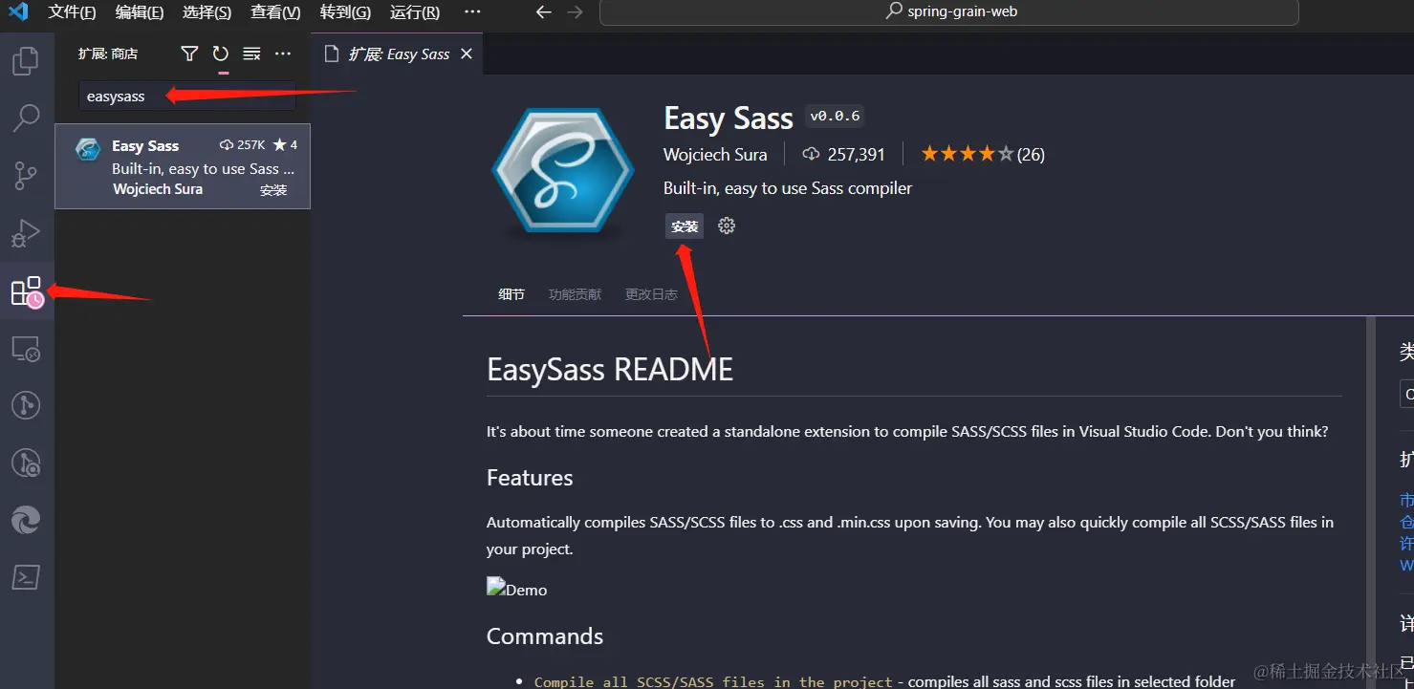Click the Easy Sass hexagon logo on the detail page
Screen dimensions: 1414x689
click(x=563, y=171)
